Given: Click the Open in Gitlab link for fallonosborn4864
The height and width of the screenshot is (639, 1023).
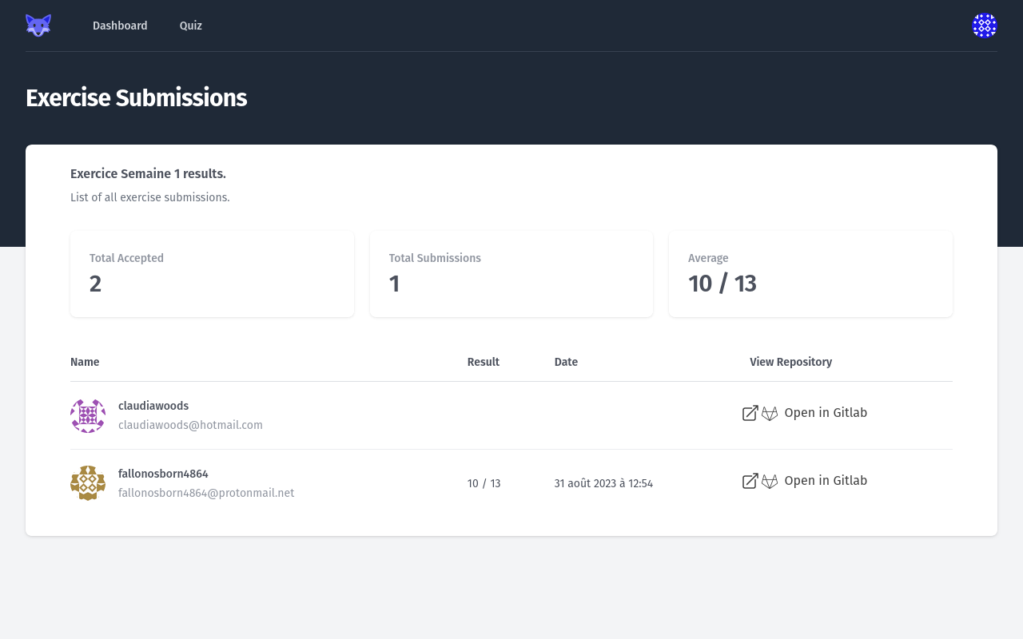Looking at the screenshot, I should click(x=826, y=481).
